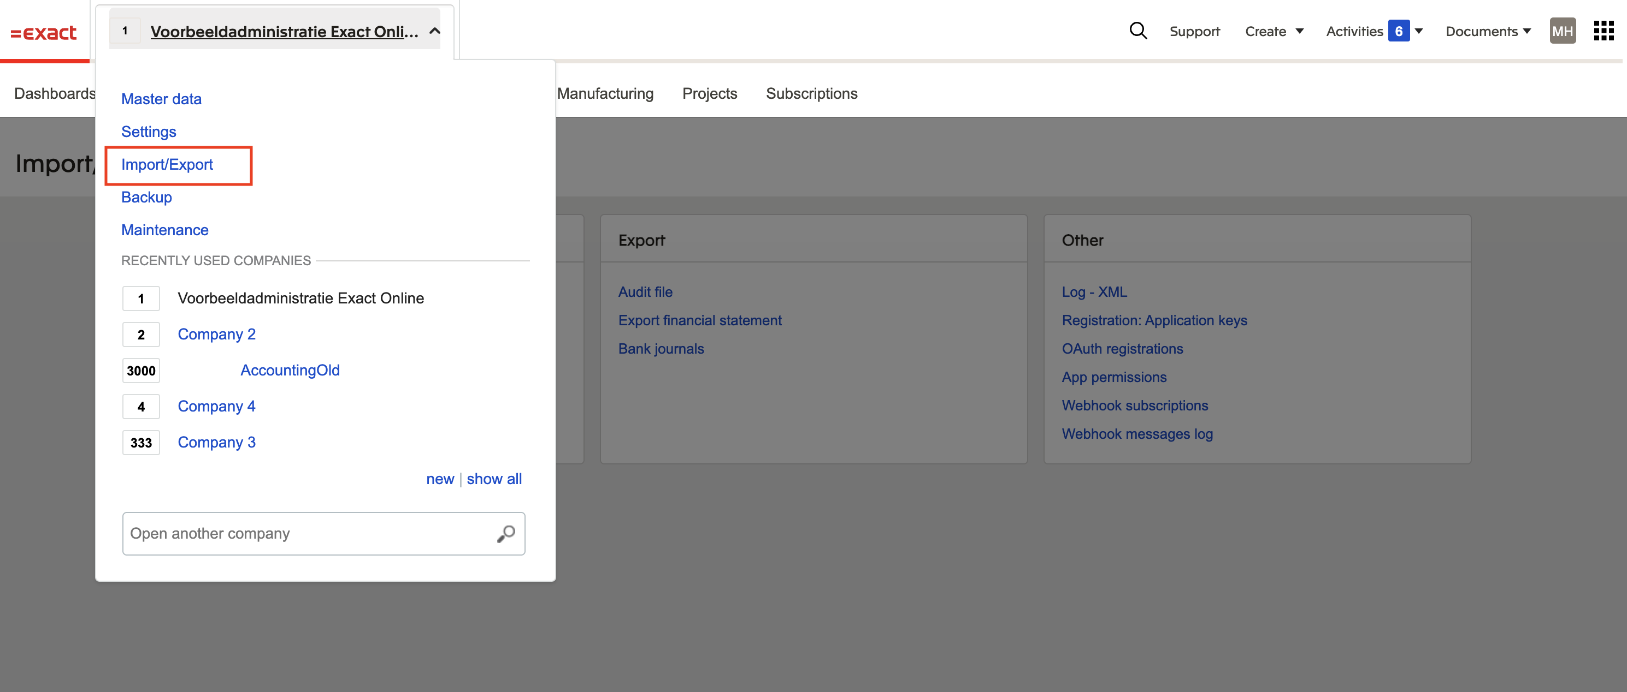Open Master data menu item
The image size is (1627, 692).
point(161,99)
